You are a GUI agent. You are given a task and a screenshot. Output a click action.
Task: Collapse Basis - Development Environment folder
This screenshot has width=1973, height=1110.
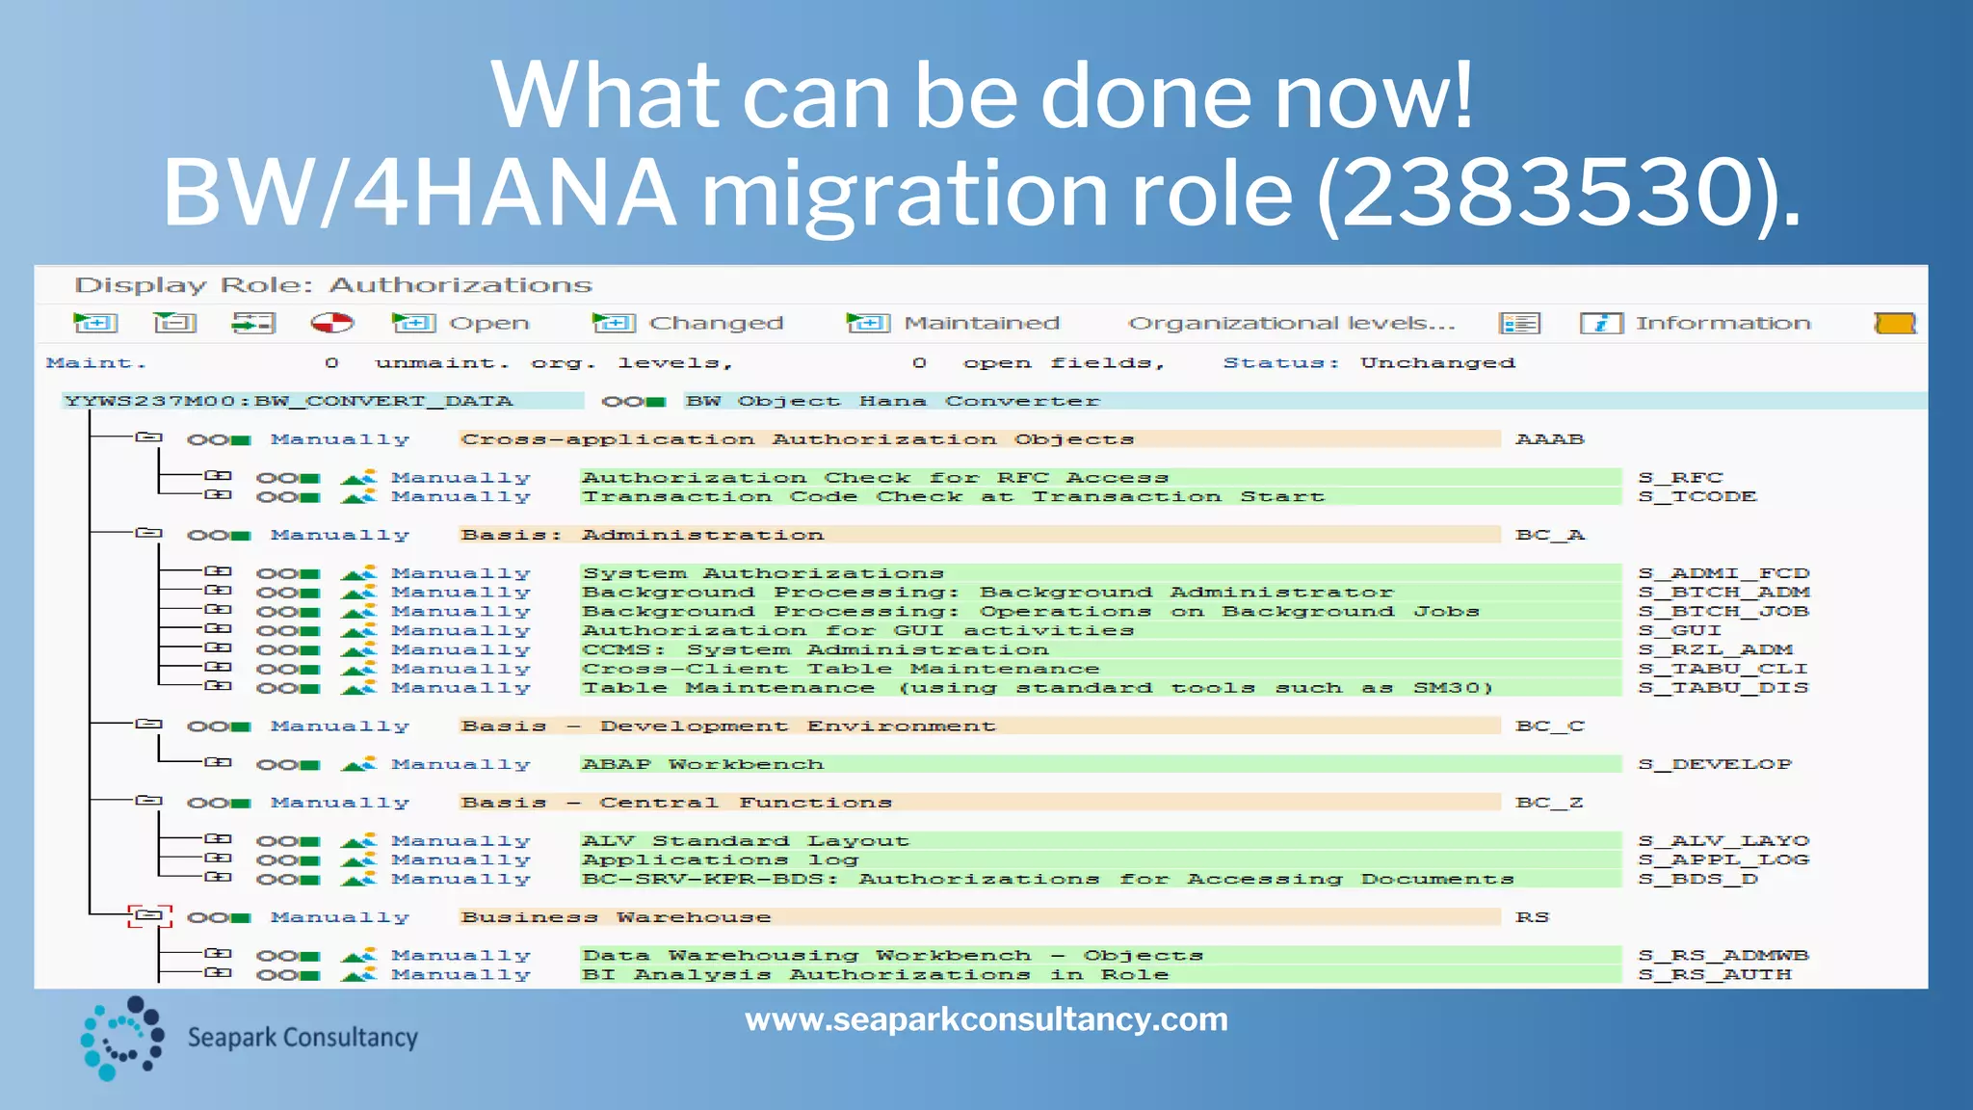(x=148, y=724)
